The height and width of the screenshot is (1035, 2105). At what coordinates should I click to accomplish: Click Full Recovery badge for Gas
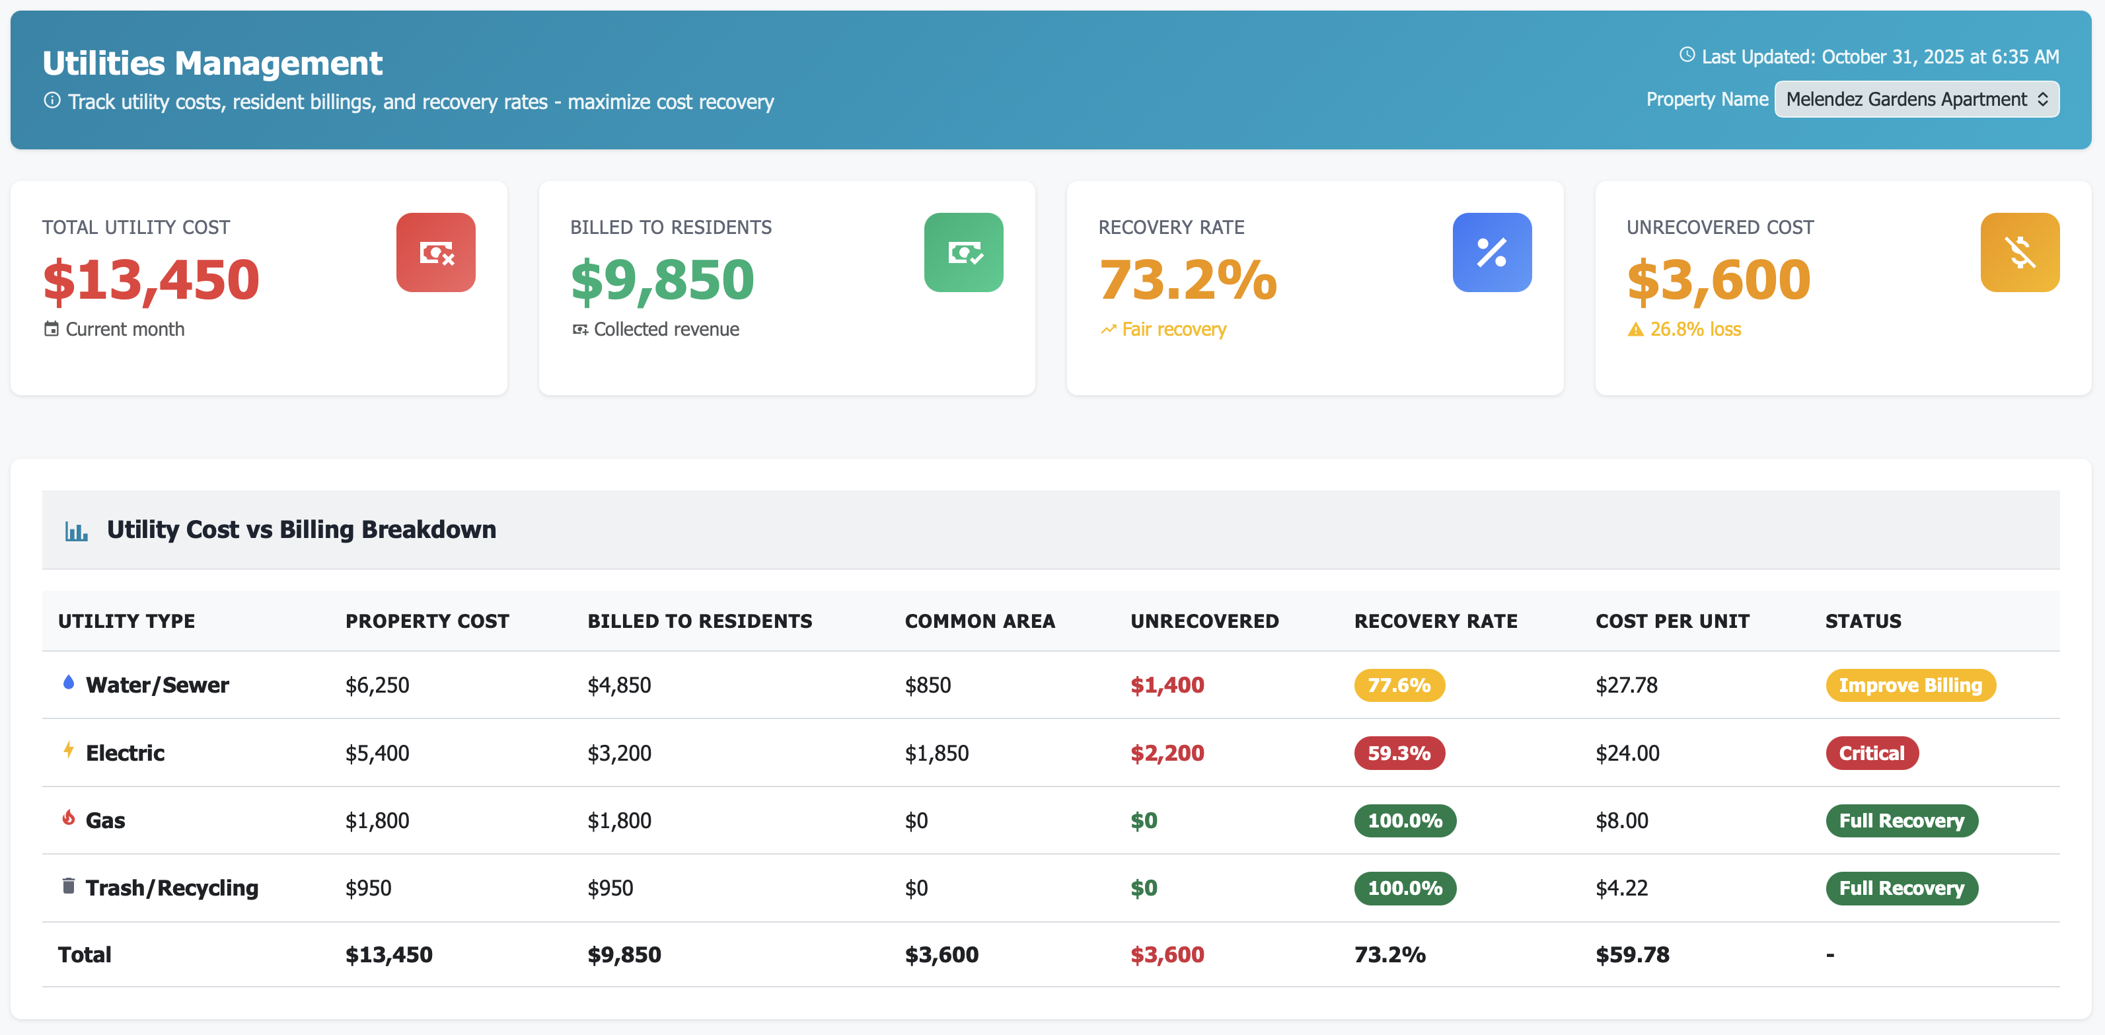click(x=1902, y=820)
